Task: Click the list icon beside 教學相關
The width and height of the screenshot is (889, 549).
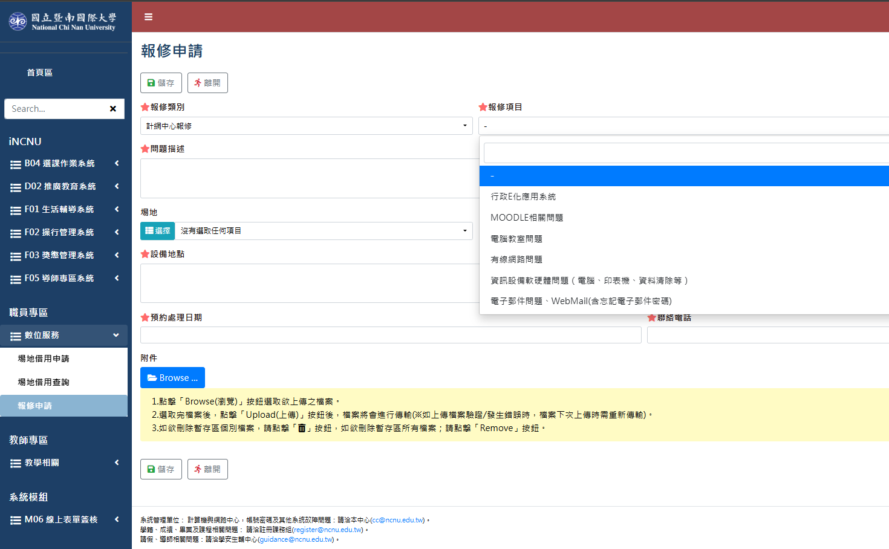Action: [15, 463]
